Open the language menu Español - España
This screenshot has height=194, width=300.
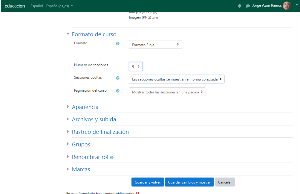(51, 6)
